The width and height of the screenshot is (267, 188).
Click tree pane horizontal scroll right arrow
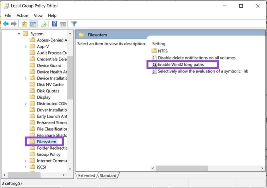(64, 175)
